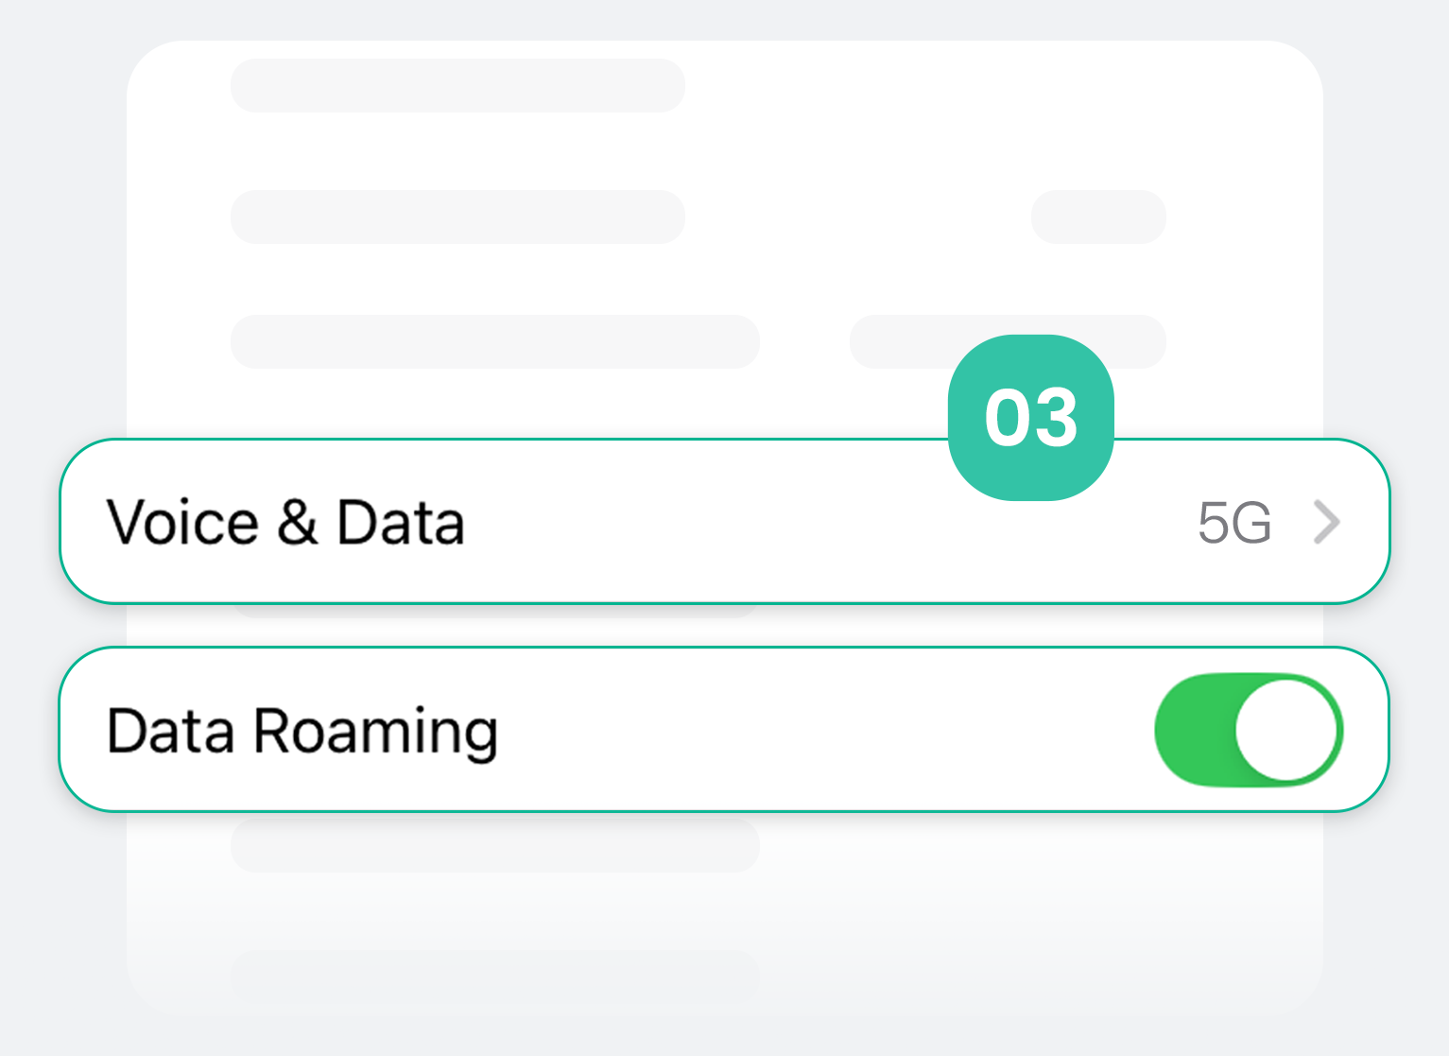This screenshot has height=1056, width=1449.
Task: Toggle the Data Roaming switch
Action: click(1248, 730)
